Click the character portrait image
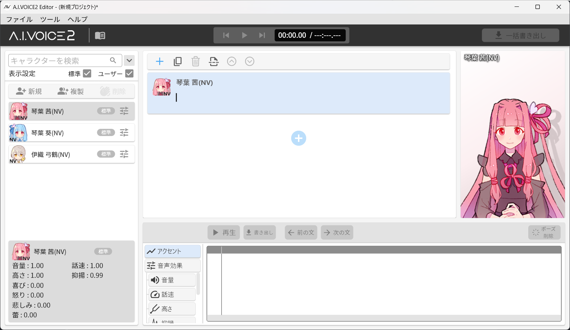Screen dimensions: 570x330 tap(513, 134)
